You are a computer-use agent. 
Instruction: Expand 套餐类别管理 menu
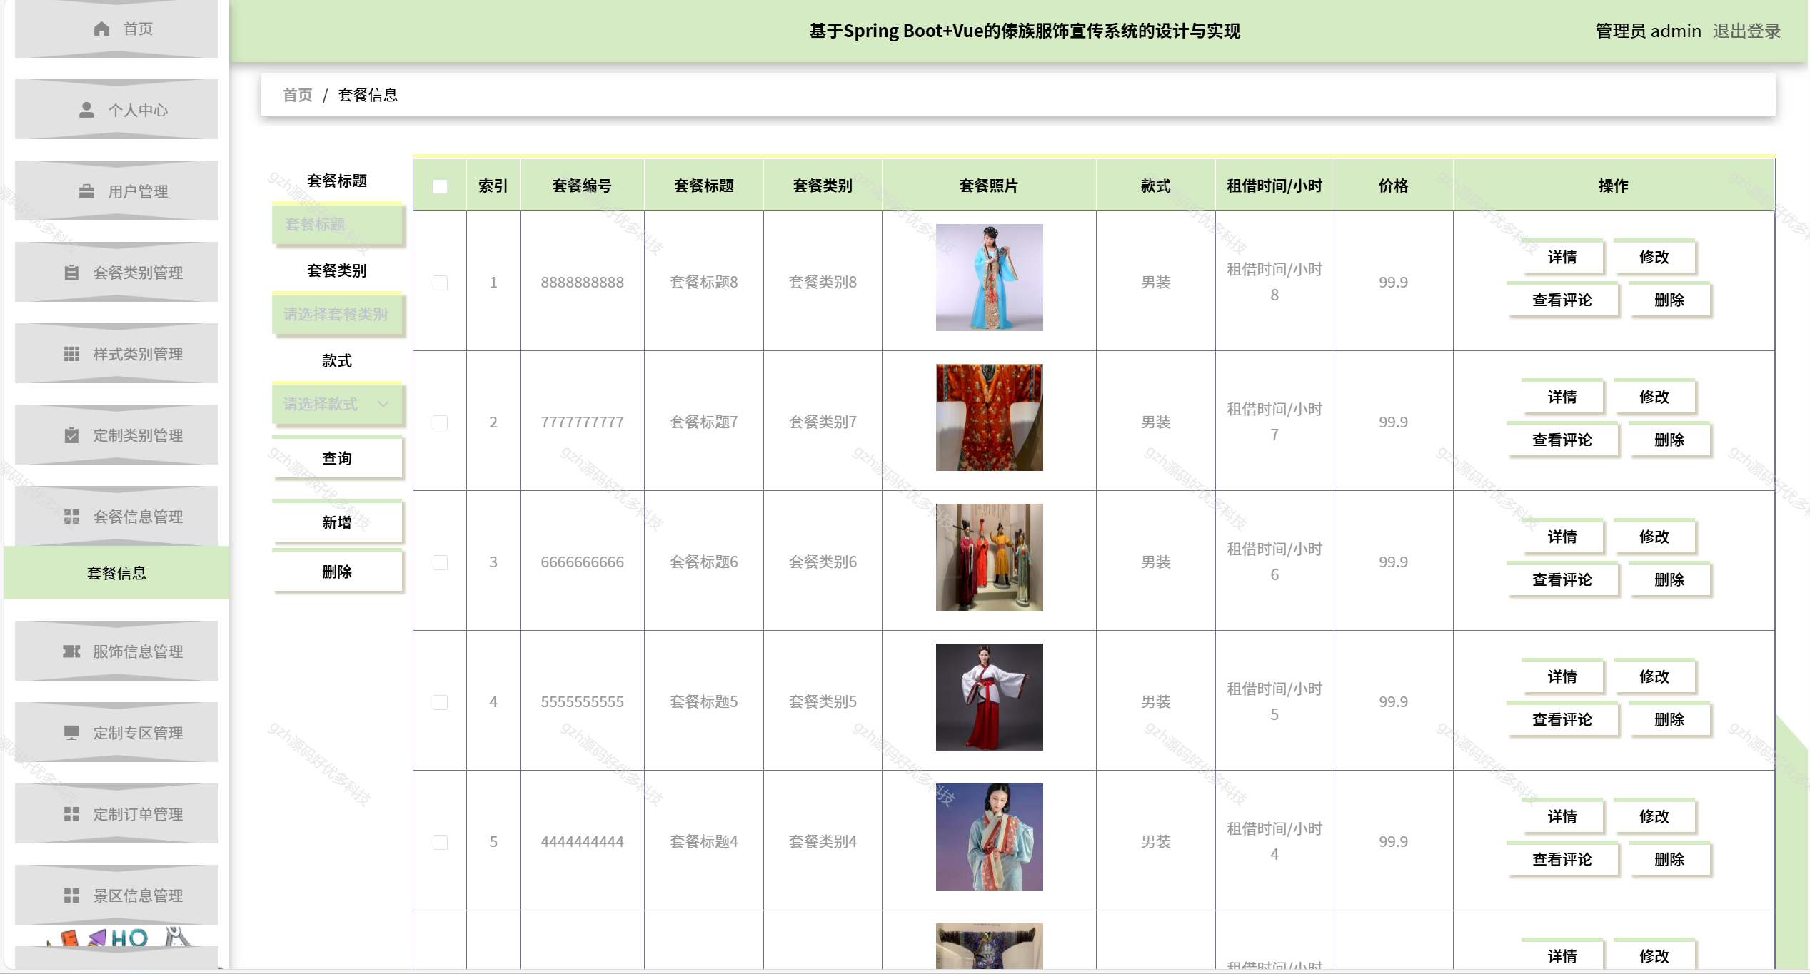116,273
